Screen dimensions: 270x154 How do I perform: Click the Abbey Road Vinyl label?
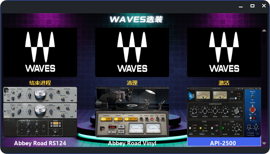coord(132,143)
